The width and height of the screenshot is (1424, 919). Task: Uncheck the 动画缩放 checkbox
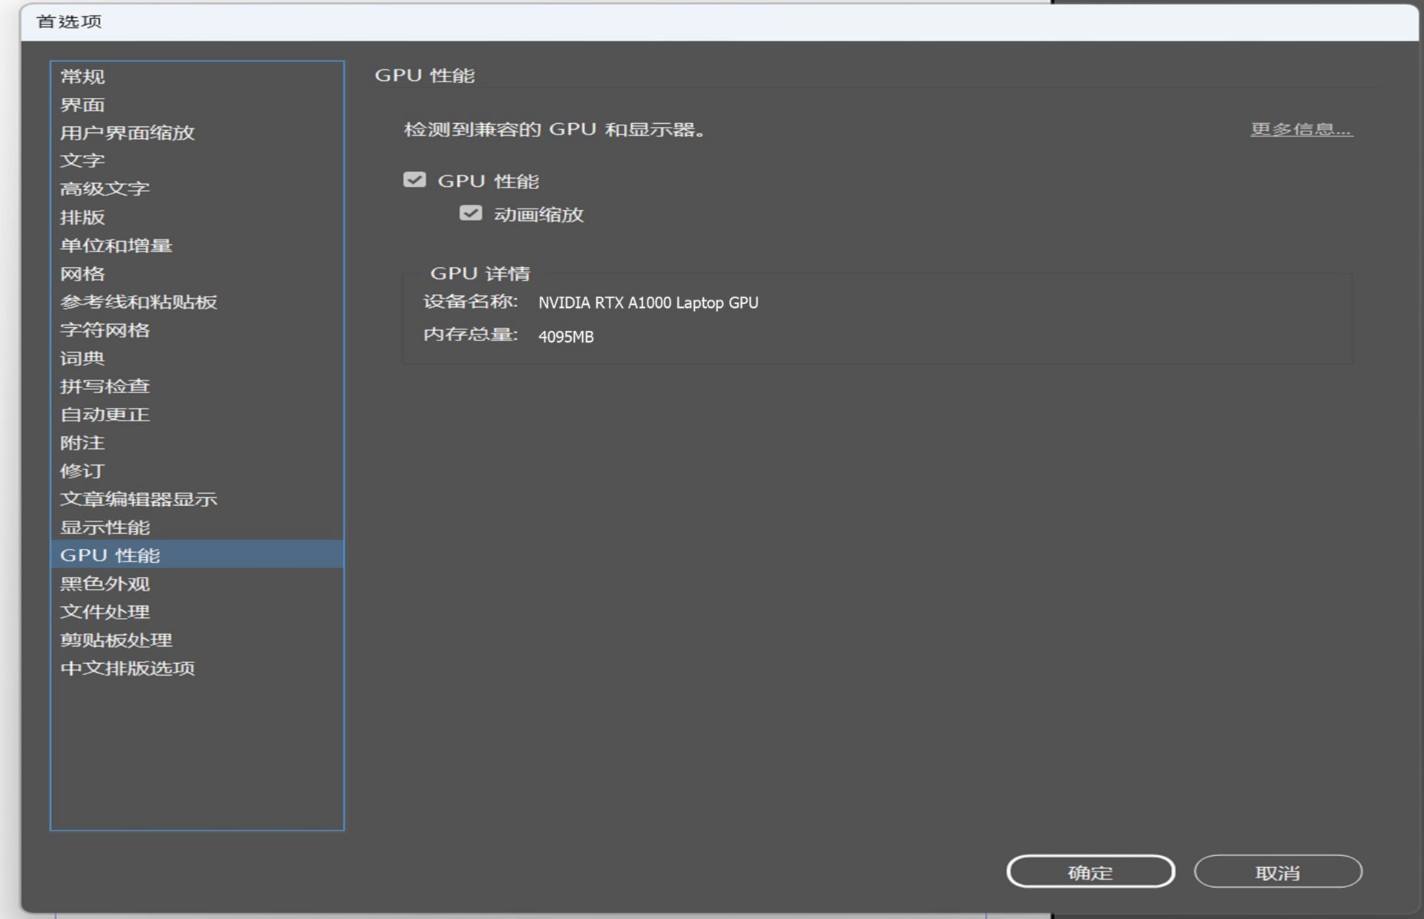(x=471, y=214)
